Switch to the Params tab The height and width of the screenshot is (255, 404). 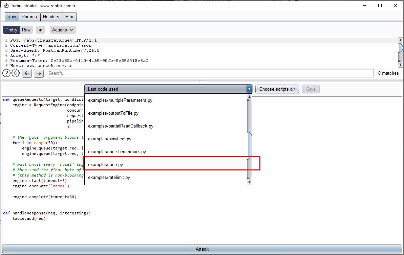[x=29, y=16]
